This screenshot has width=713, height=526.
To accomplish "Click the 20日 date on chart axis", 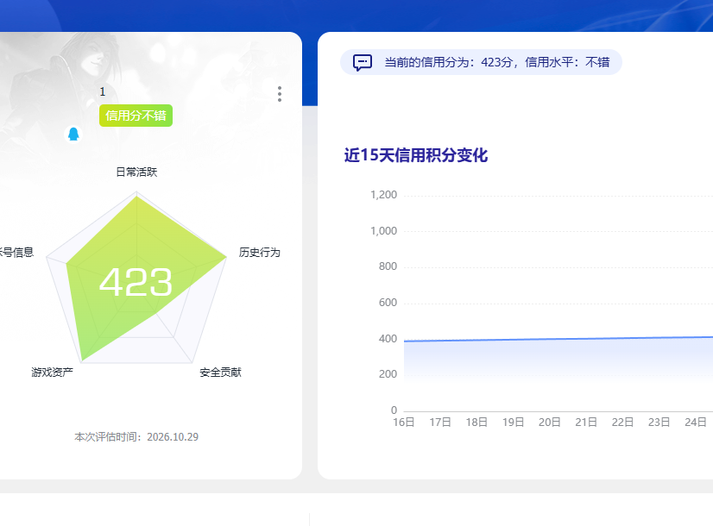I will point(549,422).
